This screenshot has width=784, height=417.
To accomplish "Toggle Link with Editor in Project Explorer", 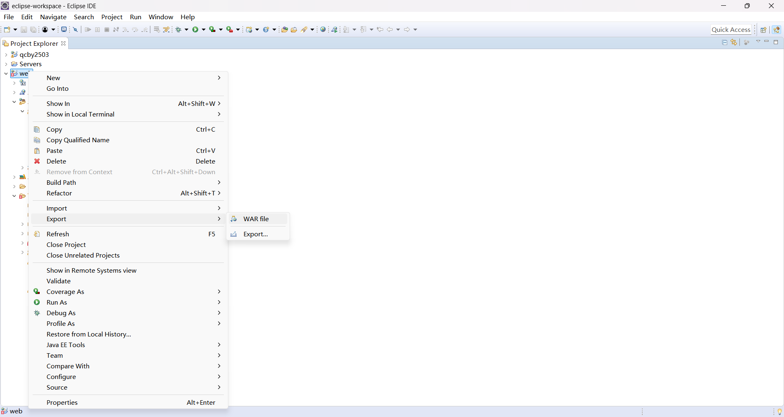I will coord(734,43).
